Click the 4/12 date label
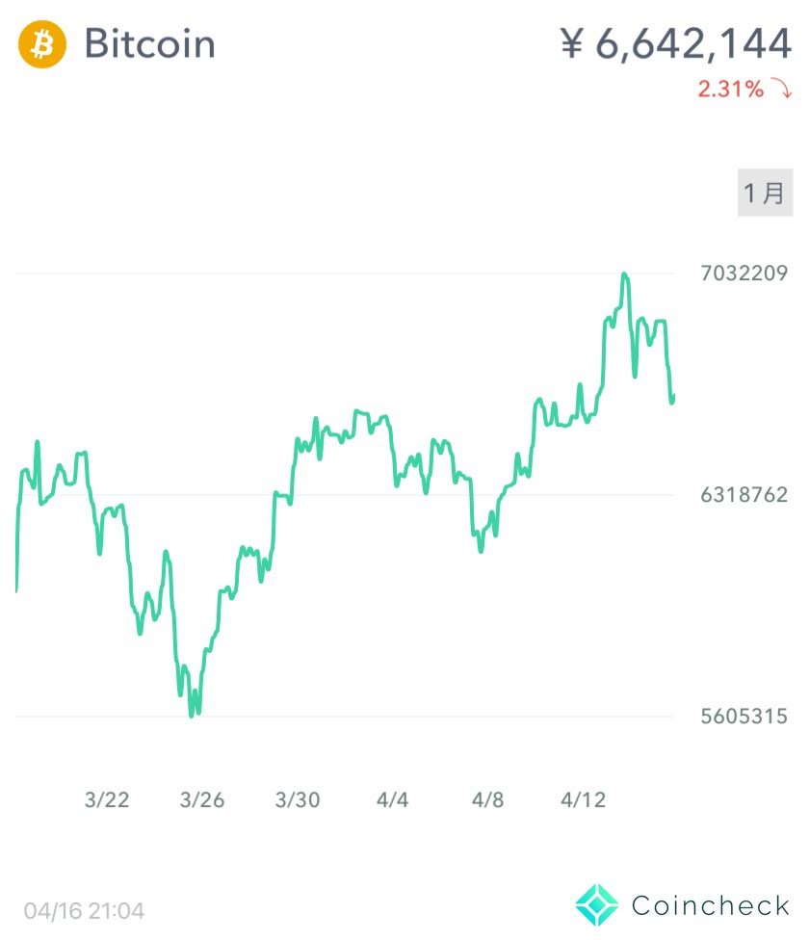The image size is (809, 940). click(584, 799)
